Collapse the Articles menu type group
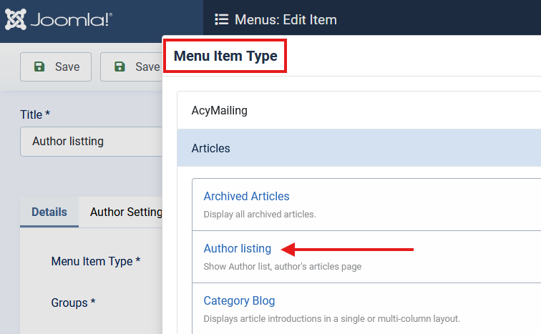This screenshot has height=334, width=541. click(211, 148)
